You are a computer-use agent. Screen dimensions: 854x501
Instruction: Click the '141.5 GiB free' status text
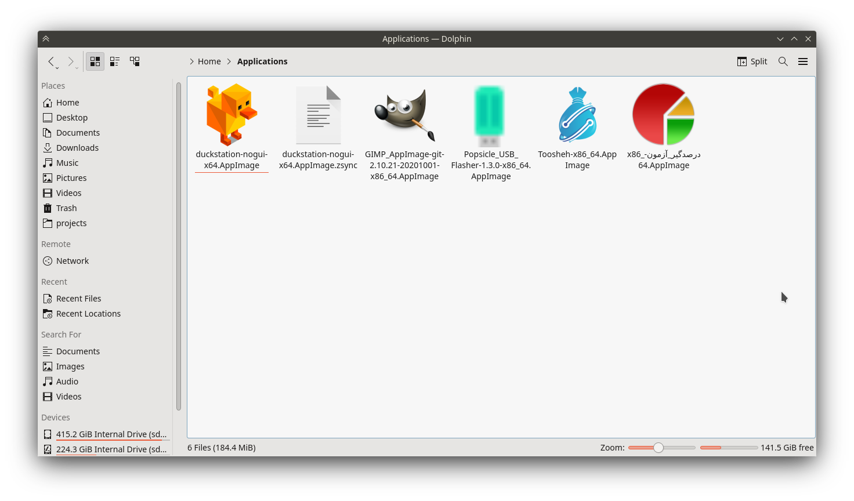787,448
